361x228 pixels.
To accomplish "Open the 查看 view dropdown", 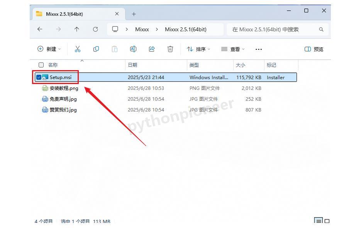I will [233, 49].
